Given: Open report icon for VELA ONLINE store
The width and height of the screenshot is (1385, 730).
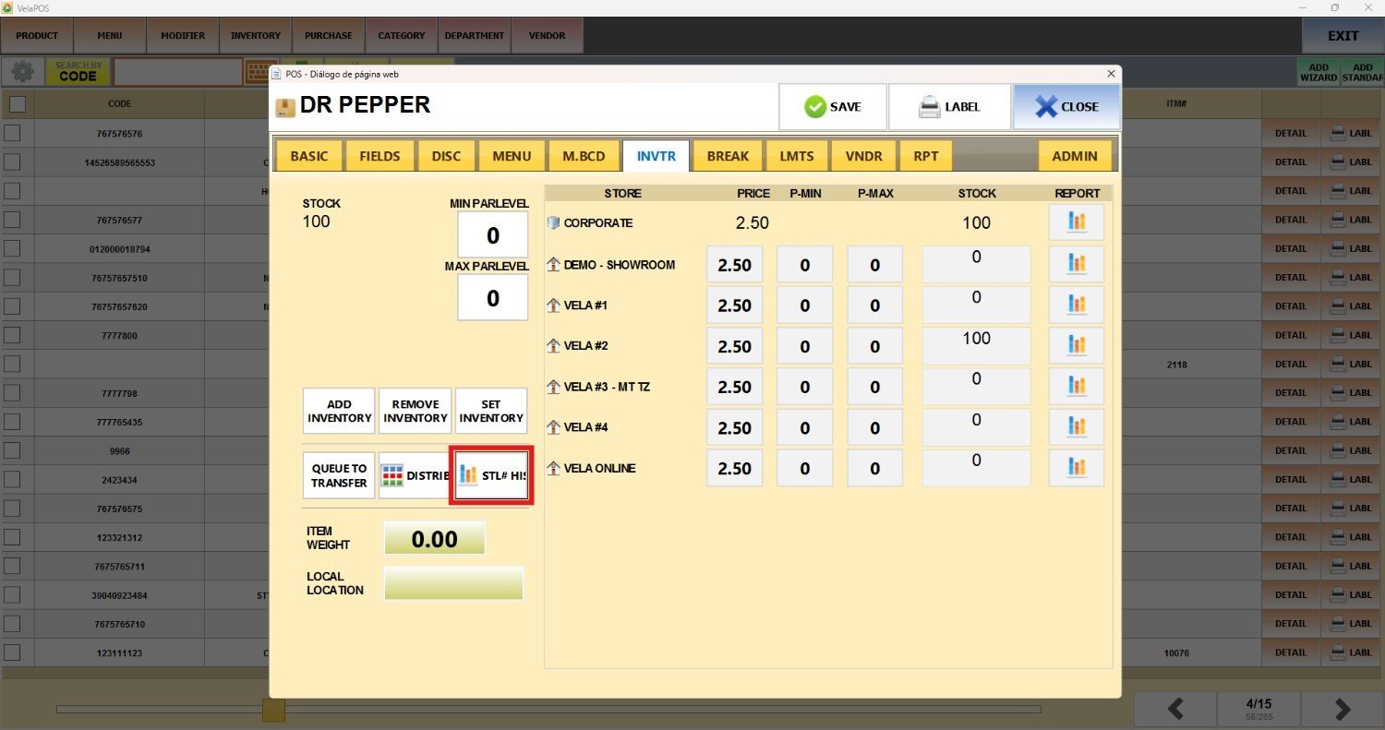Looking at the screenshot, I should click(x=1076, y=468).
